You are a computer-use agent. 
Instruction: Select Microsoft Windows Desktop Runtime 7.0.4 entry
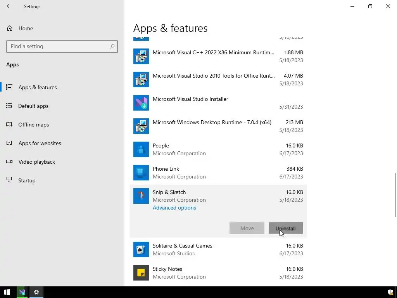218,126
